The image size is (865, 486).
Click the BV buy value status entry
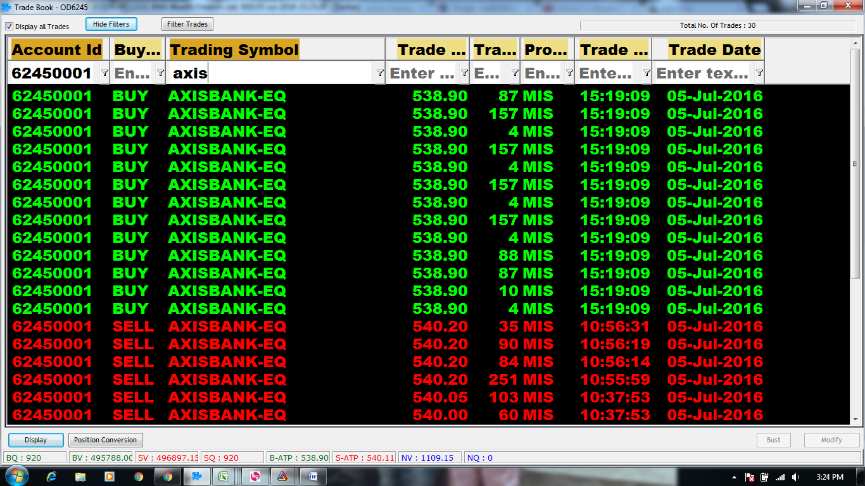[x=101, y=458]
